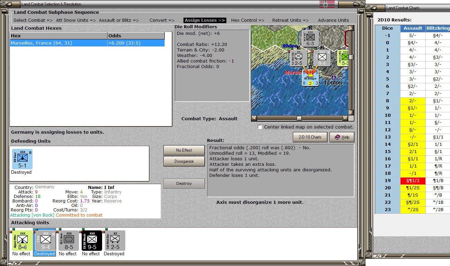Click the Hex Control subphase step
Viewport: 450px width, 266px height.
pos(247,20)
